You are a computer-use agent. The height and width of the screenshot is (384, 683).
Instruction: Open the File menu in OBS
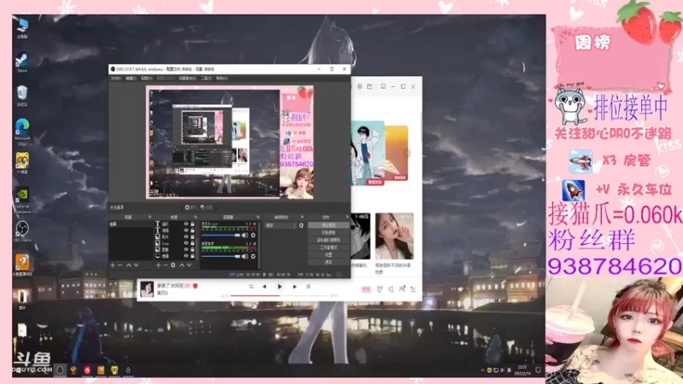[x=116, y=79]
